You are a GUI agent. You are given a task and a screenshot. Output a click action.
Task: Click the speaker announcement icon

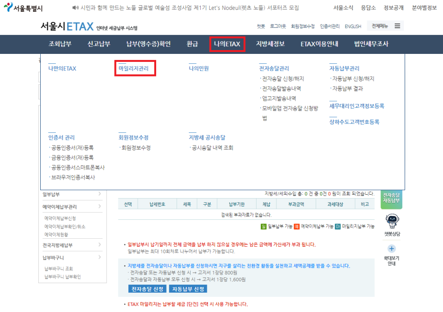tap(75, 8)
